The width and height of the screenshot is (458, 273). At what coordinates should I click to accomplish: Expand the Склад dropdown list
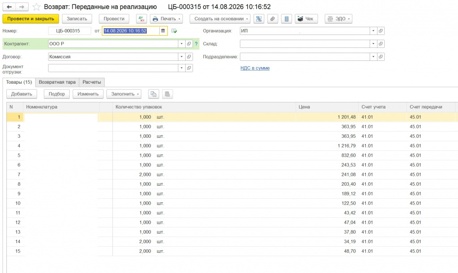pyautogui.click(x=373, y=44)
